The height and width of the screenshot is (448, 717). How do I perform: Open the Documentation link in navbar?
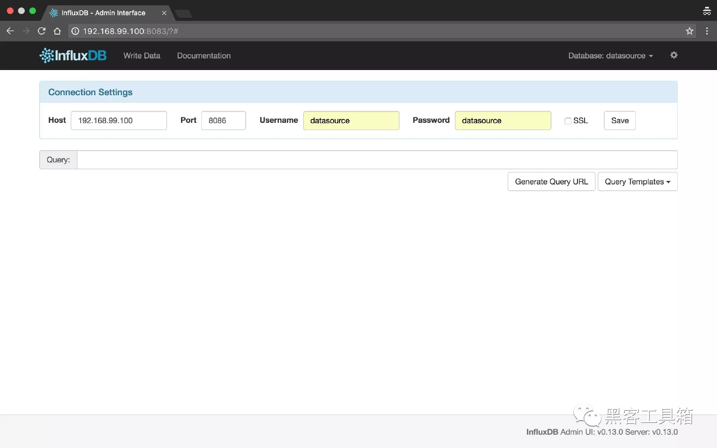[x=204, y=56]
